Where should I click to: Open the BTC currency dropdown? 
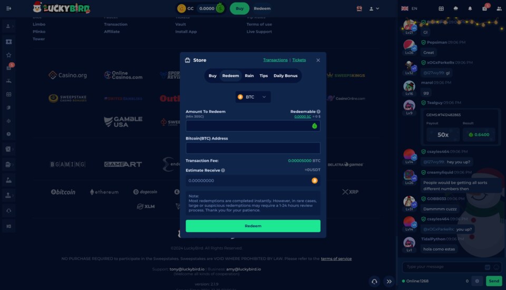pyautogui.click(x=253, y=97)
